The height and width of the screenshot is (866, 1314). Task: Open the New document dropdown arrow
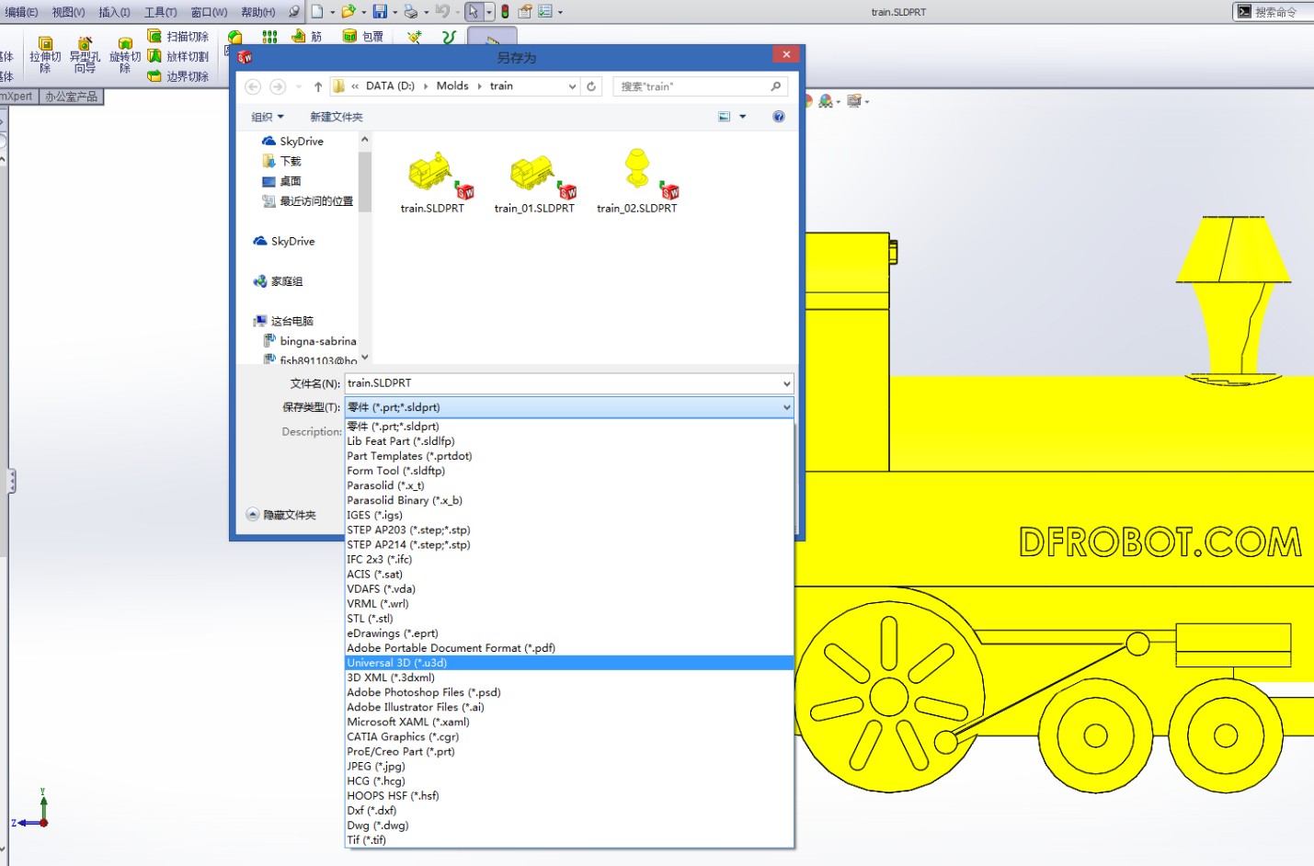[332, 12]
